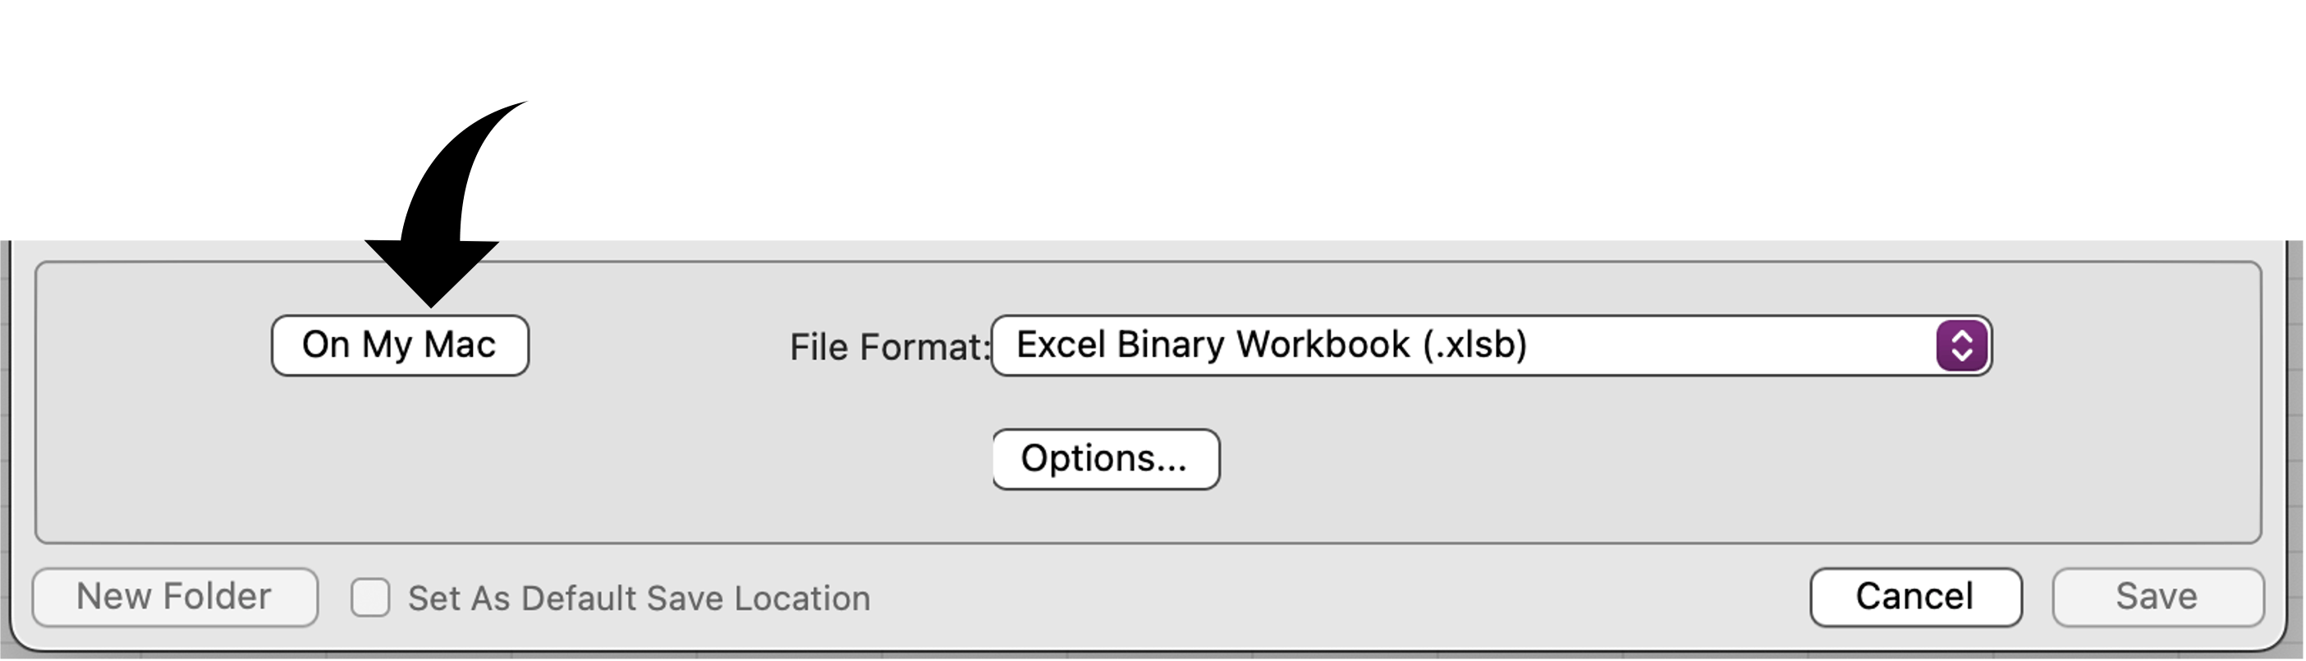Viewport: 2306px width, 661px height.
Task: Confirm saving with the Save button
Action: pyautogui.click(x=2157, y=596)
